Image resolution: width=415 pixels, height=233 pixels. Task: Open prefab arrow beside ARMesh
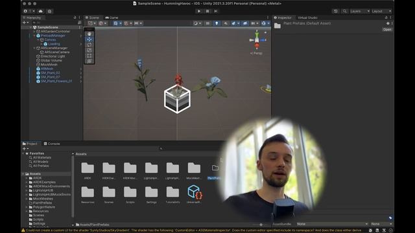coord(80,69)
